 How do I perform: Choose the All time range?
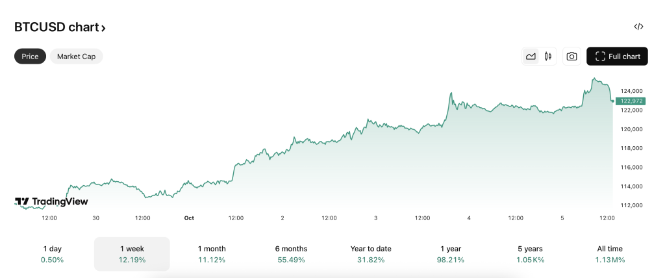[x=609, y=254]
